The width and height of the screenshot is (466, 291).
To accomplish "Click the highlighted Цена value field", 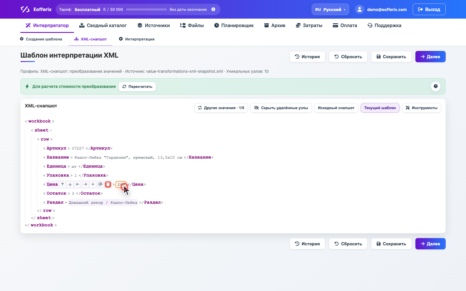I will 121,184.
